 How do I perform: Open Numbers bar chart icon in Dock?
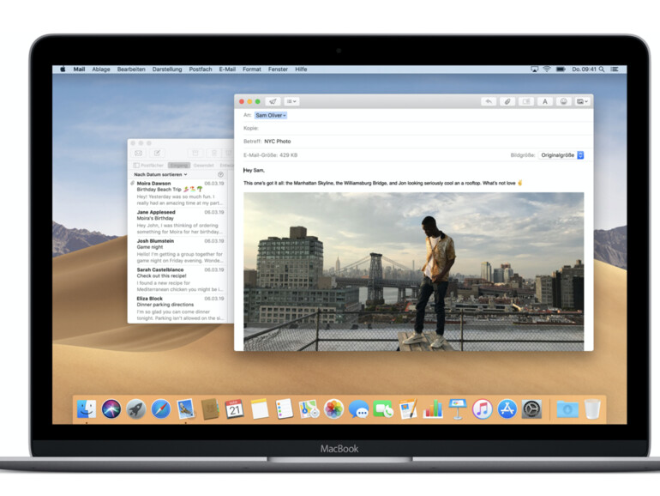[433, 408]
